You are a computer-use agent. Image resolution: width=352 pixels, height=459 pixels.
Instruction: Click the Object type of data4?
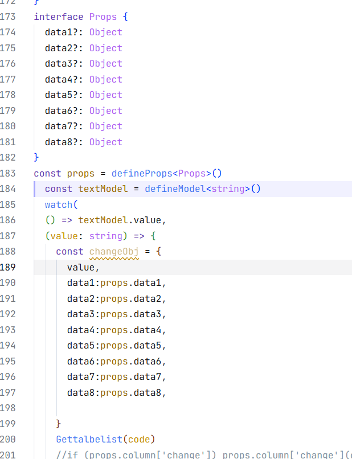(x=105, y=79)
